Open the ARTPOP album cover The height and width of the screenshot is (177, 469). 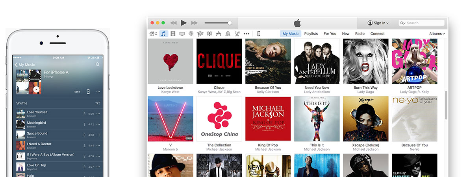point(415,61)
